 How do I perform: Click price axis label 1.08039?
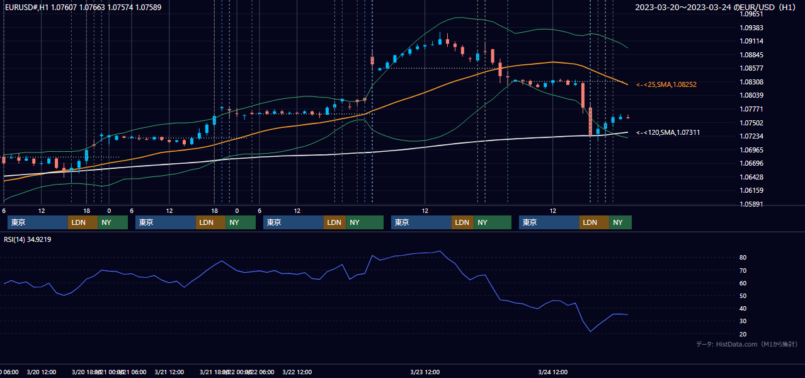[x=751, y=95]
